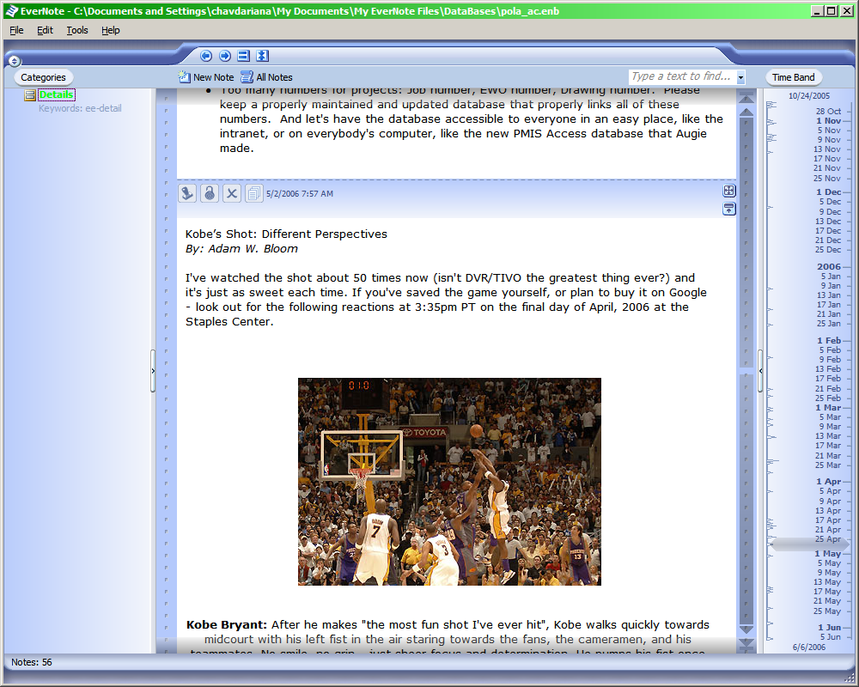This screenshot has height=687, width=859.
Task: Lock the Kobe's Shot note with the padlock icon
Action: [x=210, y=193]
